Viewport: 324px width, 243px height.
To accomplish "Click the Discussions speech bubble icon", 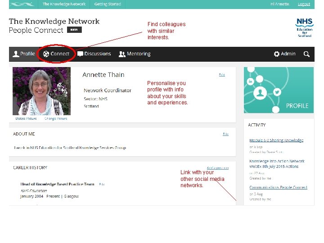I will coord(80,54).
